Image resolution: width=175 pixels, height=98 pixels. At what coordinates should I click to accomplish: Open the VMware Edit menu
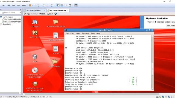click(3, 5)
